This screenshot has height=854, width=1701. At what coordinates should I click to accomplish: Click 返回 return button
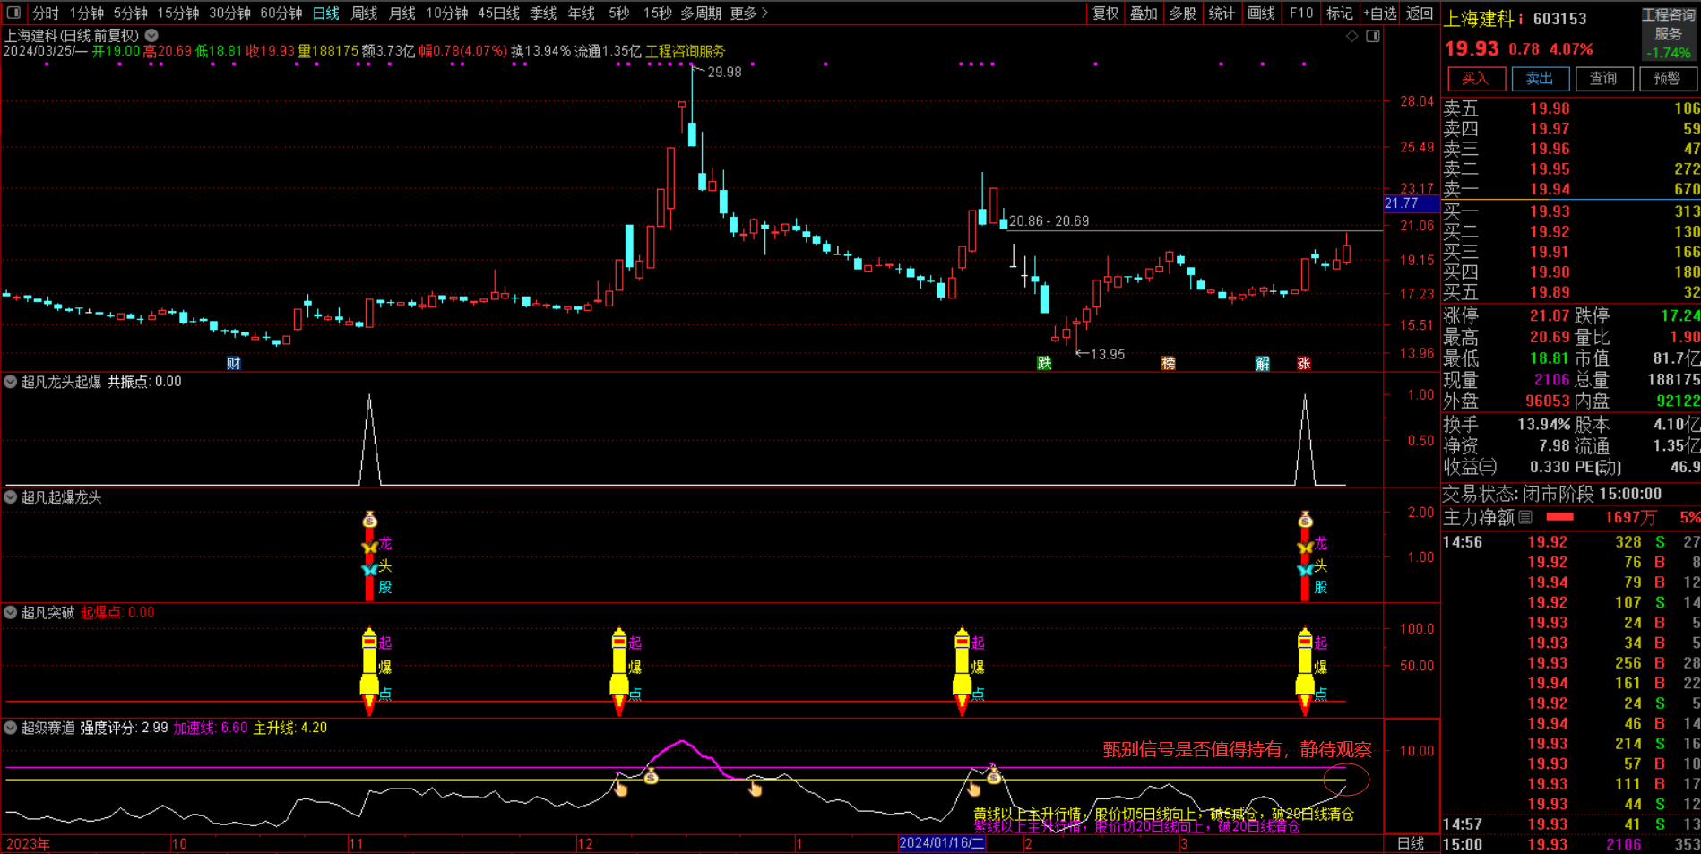(x=1420, y=13)
